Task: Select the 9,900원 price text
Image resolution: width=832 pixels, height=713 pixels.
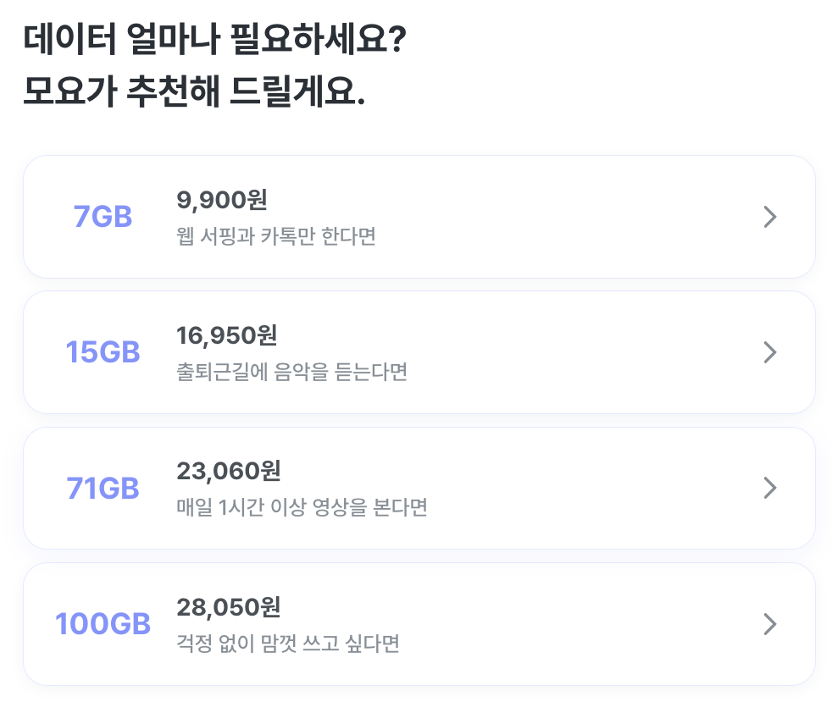Action: [x=222, y=201]
